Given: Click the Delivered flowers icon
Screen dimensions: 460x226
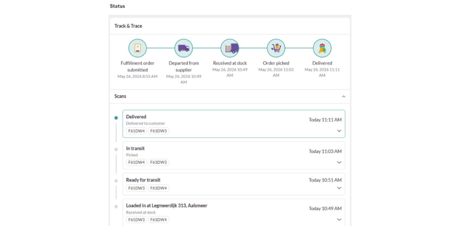Looking at the screenshot, I should point(322,48).
